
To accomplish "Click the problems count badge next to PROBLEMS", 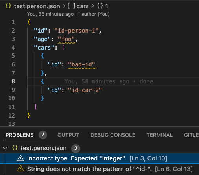I will tap(43, 135).
